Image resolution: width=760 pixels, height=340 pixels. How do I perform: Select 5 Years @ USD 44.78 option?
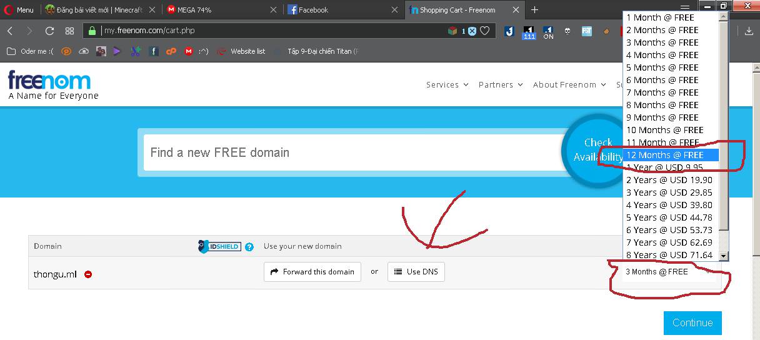click(x=671, y=217)
